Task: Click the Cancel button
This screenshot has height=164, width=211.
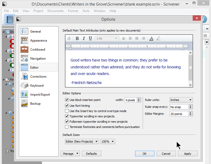Action: tap(166, 153)
